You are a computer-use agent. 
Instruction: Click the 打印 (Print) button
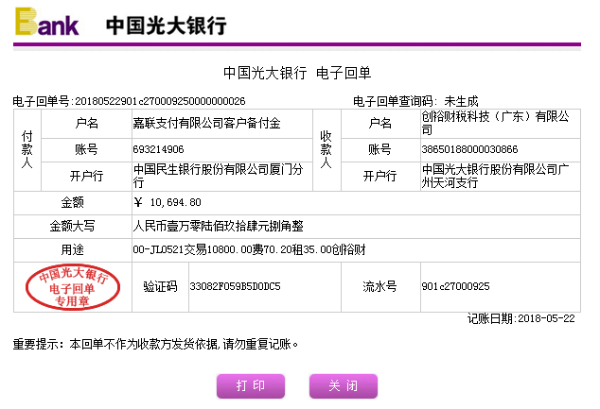[251, 386]
